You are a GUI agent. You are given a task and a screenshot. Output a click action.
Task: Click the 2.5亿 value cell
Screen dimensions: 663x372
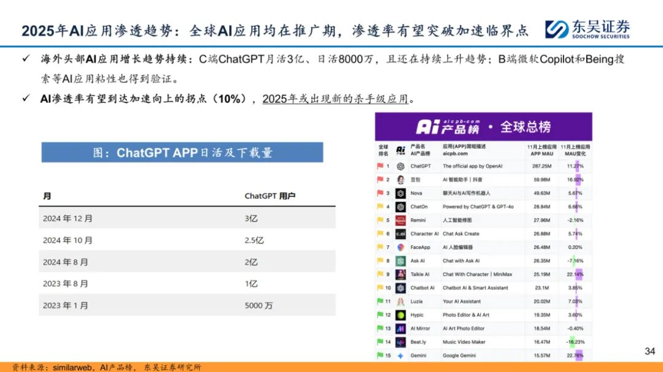pos(254,240)
